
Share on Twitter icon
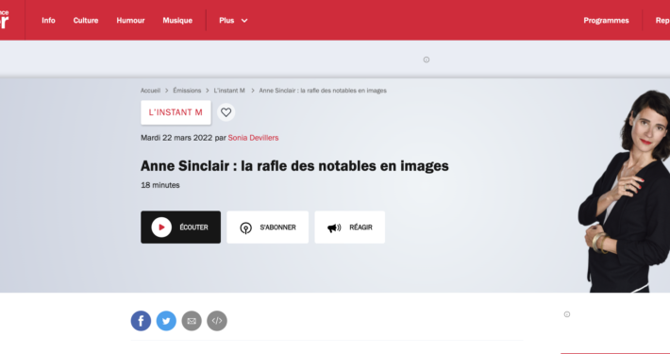tap(166, 321)
